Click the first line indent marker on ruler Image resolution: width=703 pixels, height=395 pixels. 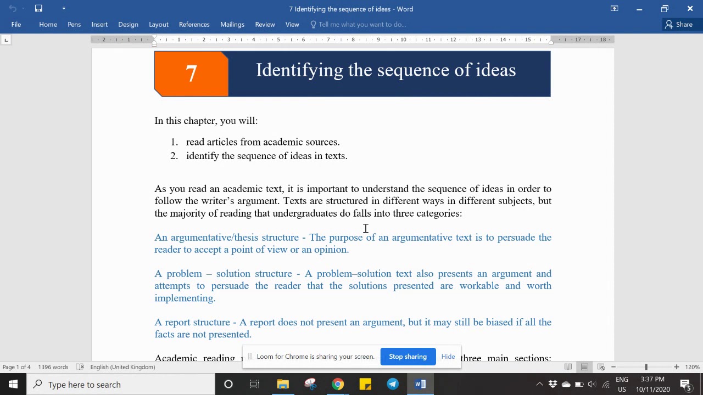(154, 37)
